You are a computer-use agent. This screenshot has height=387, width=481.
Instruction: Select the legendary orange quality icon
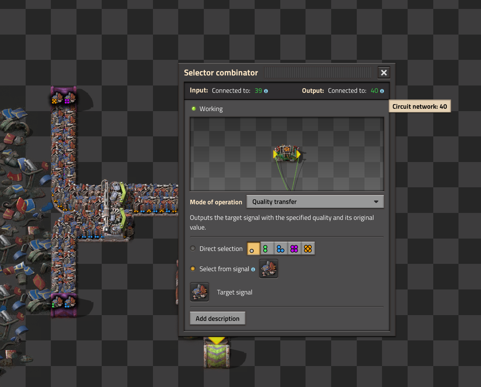click(x=308, y=249)
